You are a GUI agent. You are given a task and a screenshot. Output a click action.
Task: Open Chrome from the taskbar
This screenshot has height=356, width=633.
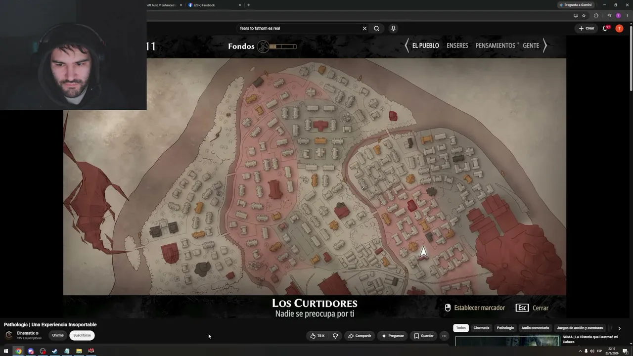pos(18,351)
